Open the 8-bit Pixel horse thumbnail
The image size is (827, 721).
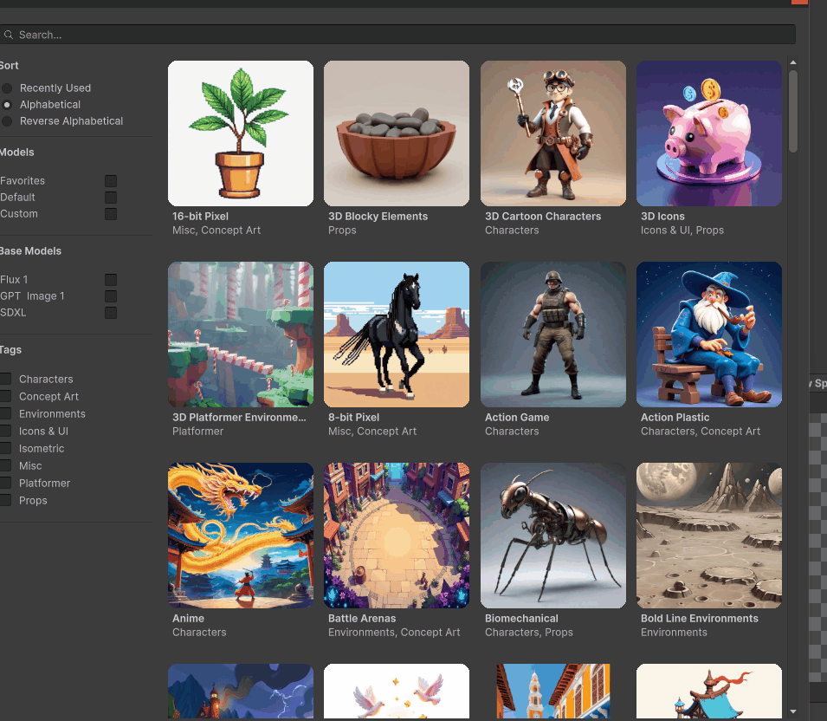(397, 335)
